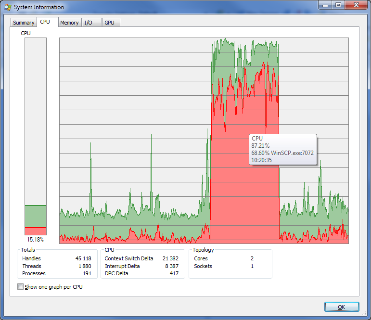Minimize the System Information window

[325, 5]
